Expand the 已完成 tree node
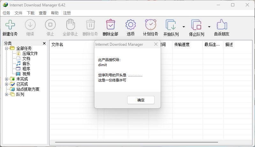 (6, 84)
